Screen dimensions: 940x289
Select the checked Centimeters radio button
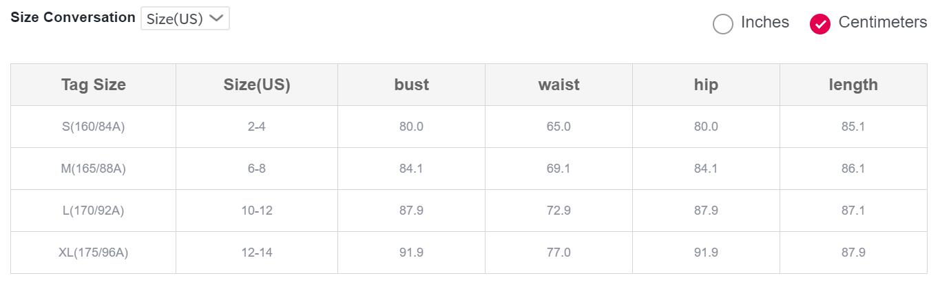click(x=819, y=24)
